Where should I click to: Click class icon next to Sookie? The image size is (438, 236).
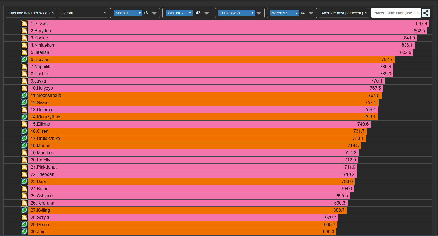coord(24,38)
